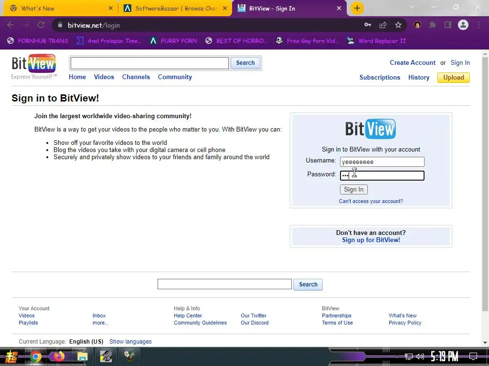Image resolution: width=489 pixels, height=366 pixels.
Task: Click the bottom Search button
Action: pos(308,285)
